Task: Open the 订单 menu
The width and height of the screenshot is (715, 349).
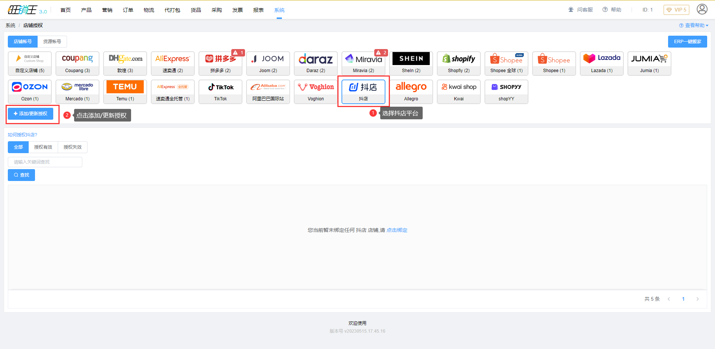Action: pyautogui.click(x=128, y=10)
